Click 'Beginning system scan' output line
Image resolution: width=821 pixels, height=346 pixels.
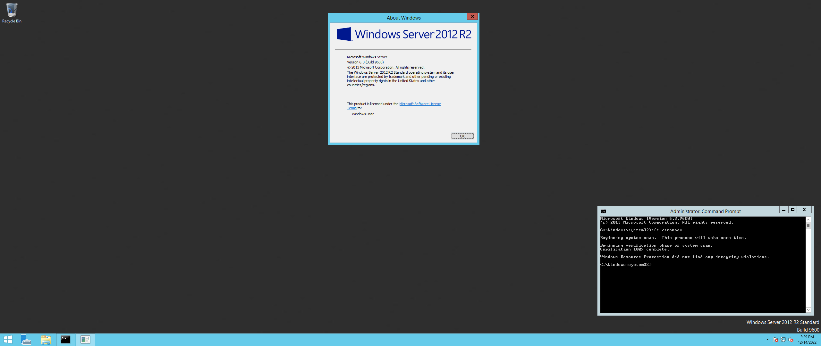click(673, 238)
